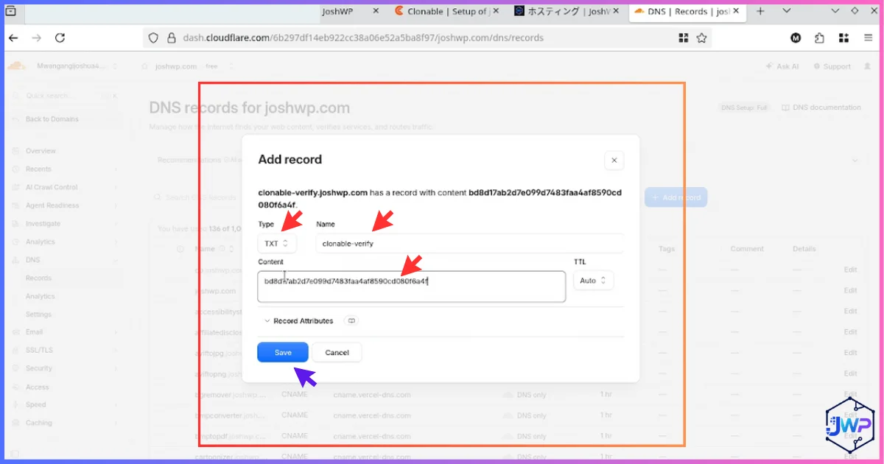Close the Add record dialog
The image size is (884, 464).
(614, 161)
